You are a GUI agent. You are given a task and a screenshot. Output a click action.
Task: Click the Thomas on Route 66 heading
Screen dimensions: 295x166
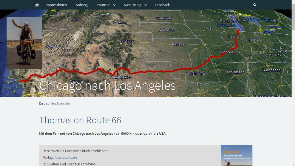[80, 120]
